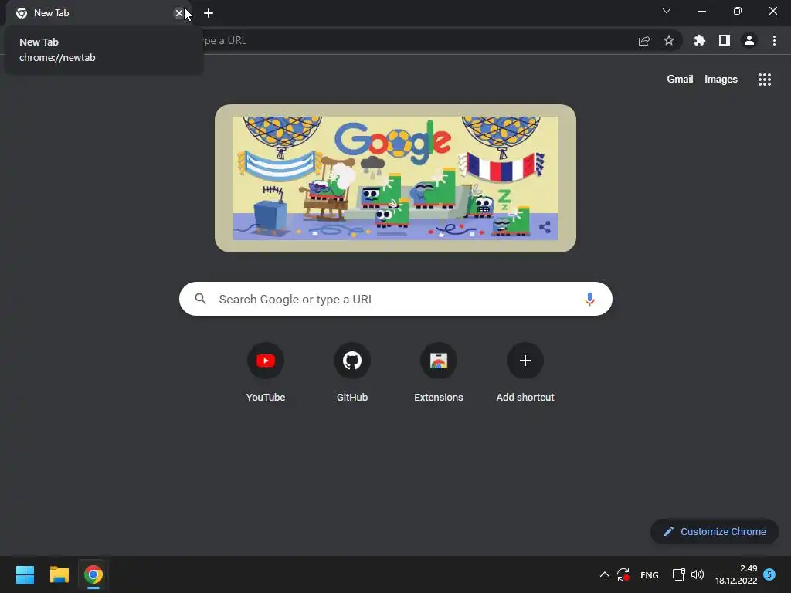Screen dimensions: 791x593
Task: Open Images link
Action: tap(721, 80)
